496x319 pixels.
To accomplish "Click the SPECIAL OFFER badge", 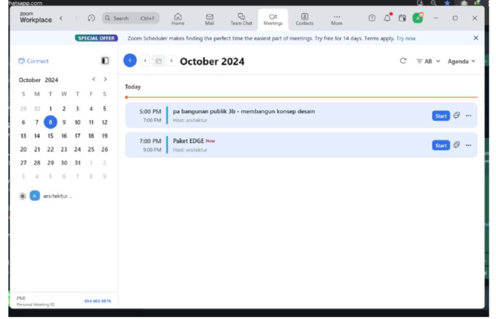I will point(96,38).
